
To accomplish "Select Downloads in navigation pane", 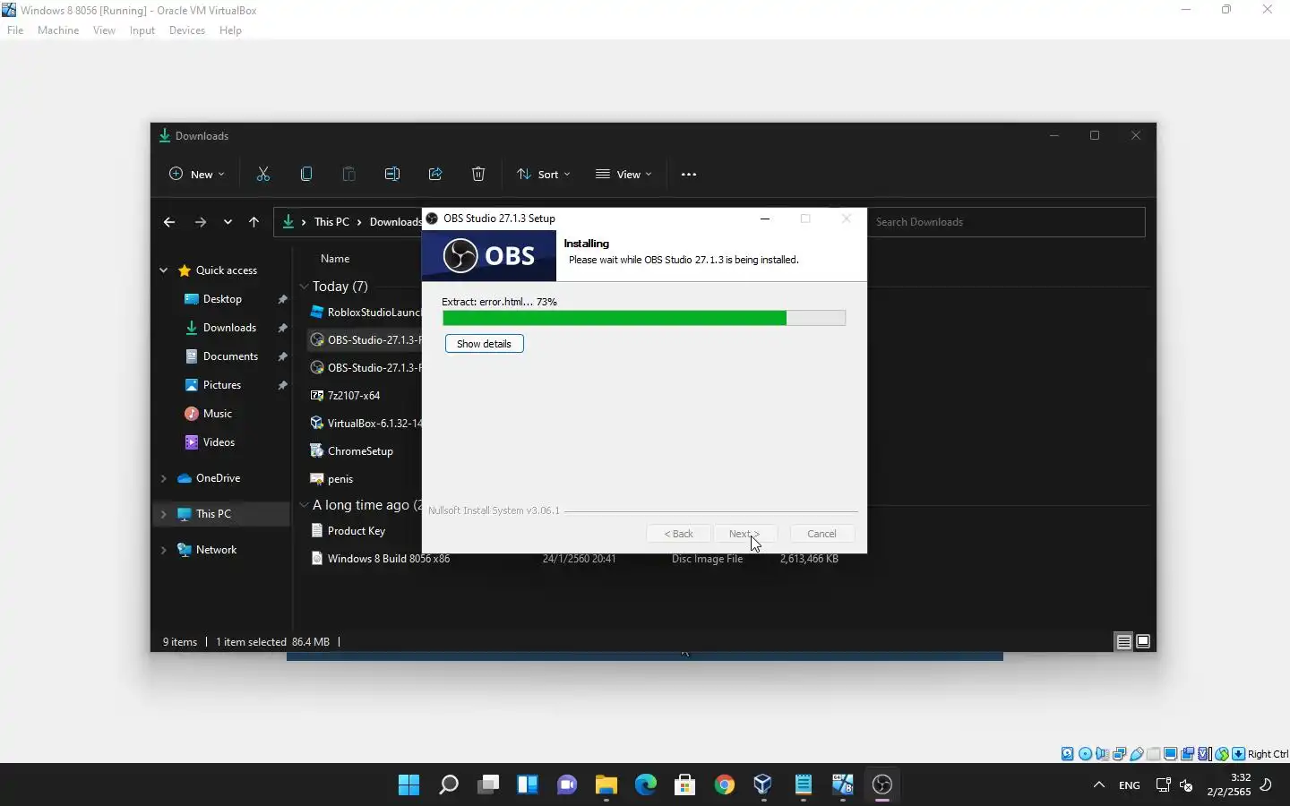I will [x=229, y=328].
